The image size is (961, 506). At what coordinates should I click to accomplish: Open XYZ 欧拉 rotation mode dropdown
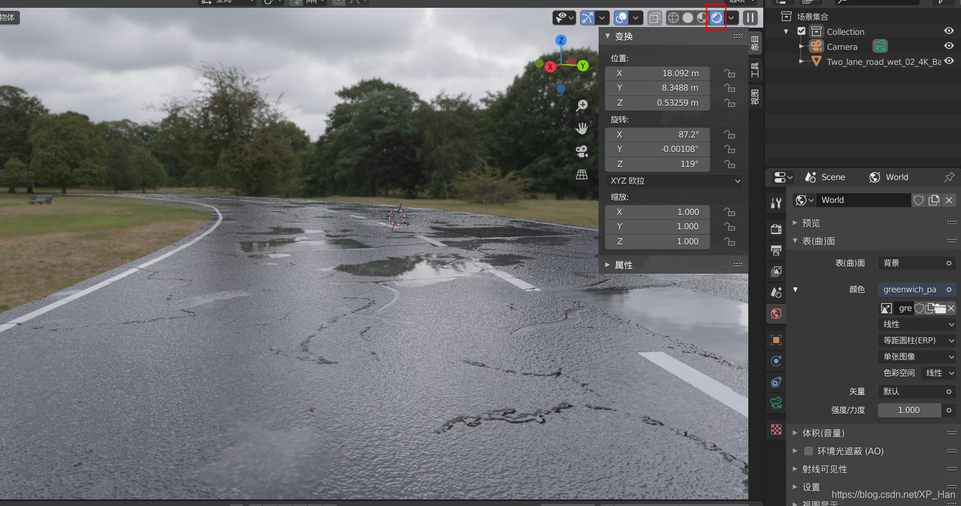(x=674, y=181)
